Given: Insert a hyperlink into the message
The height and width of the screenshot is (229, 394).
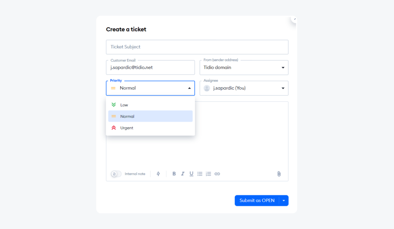Looking at the screenshot, I should (x=217, y=174).
